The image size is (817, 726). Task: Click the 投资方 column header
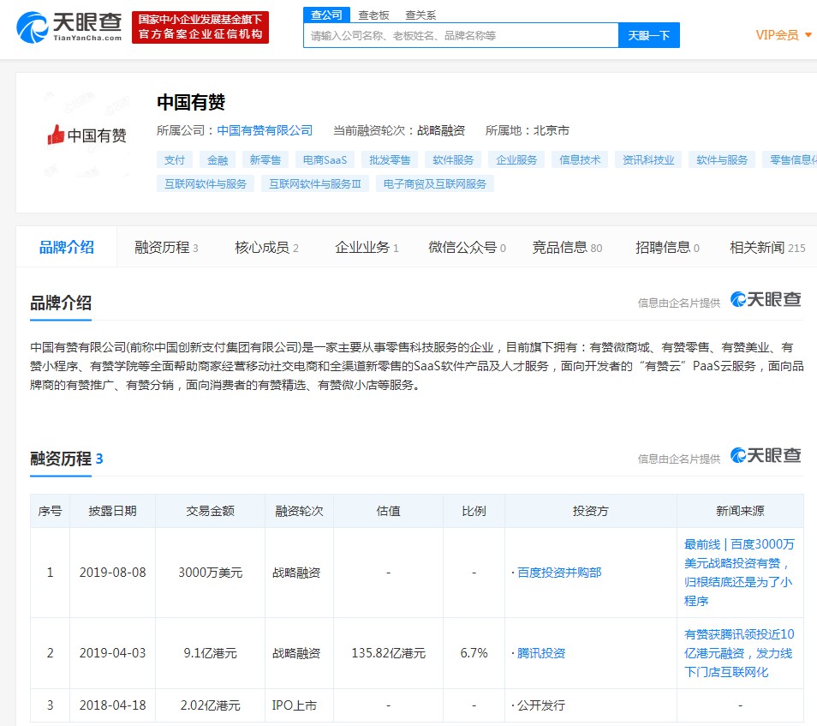590,511
